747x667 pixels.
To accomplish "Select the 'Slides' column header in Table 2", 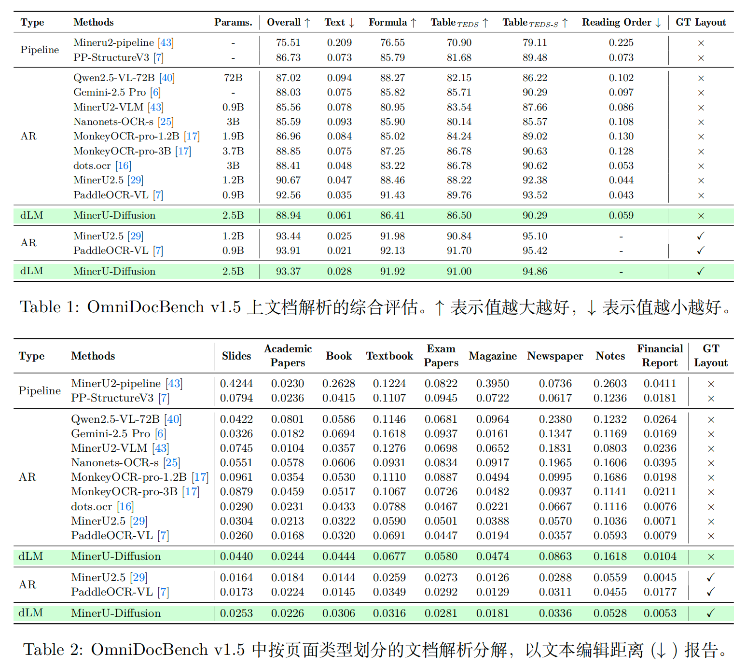I will pyautogui.click(x=236, y=356).
